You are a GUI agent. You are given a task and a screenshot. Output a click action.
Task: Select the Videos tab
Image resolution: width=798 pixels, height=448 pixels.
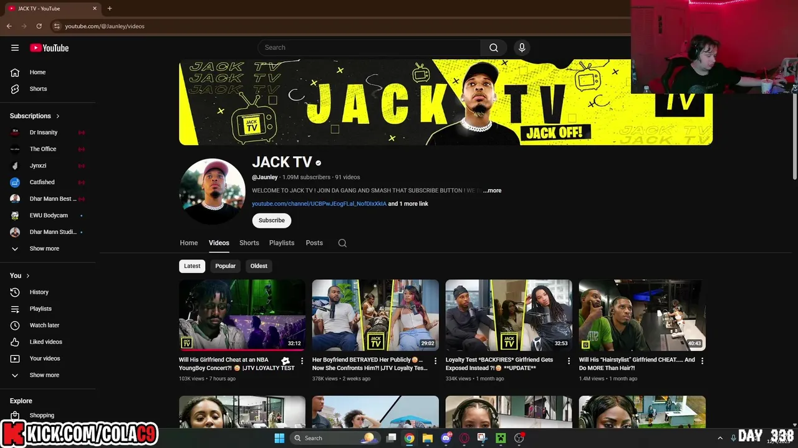[219, 243]
